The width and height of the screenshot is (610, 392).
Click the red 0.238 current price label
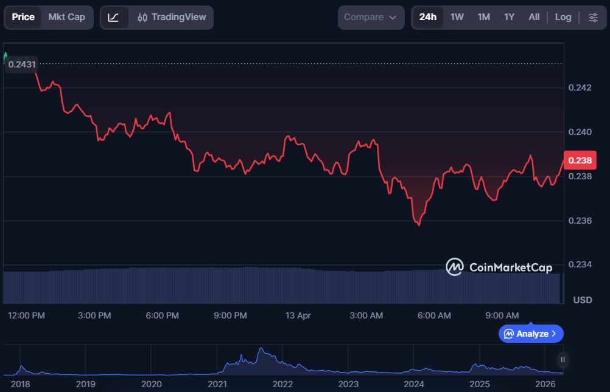(579, 160)
